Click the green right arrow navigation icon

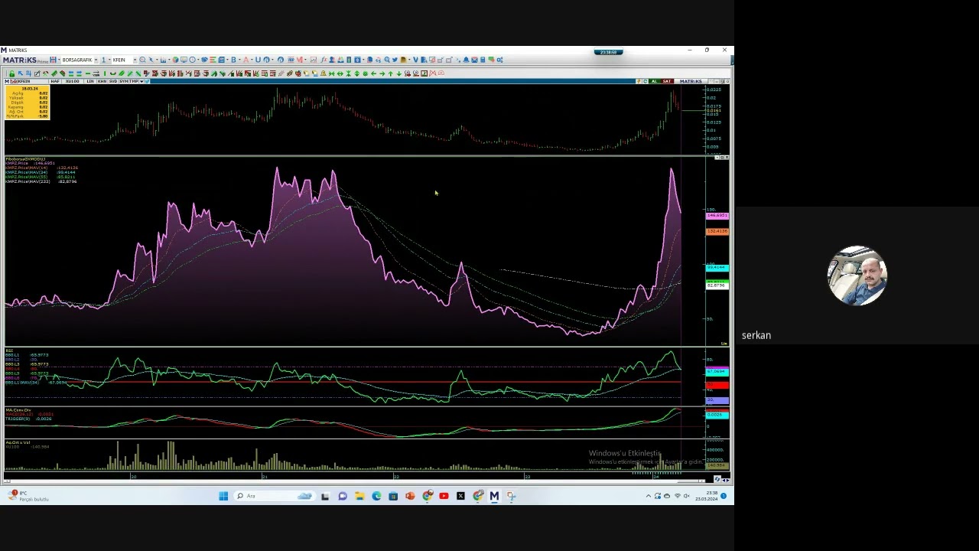click(x=382, y=73)
